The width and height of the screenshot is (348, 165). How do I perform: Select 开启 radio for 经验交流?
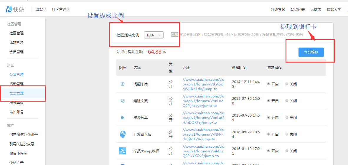click(x=269, y=101)
